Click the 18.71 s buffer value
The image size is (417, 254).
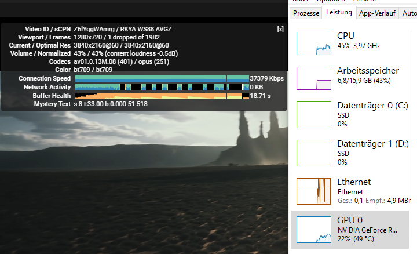point(260,96)
